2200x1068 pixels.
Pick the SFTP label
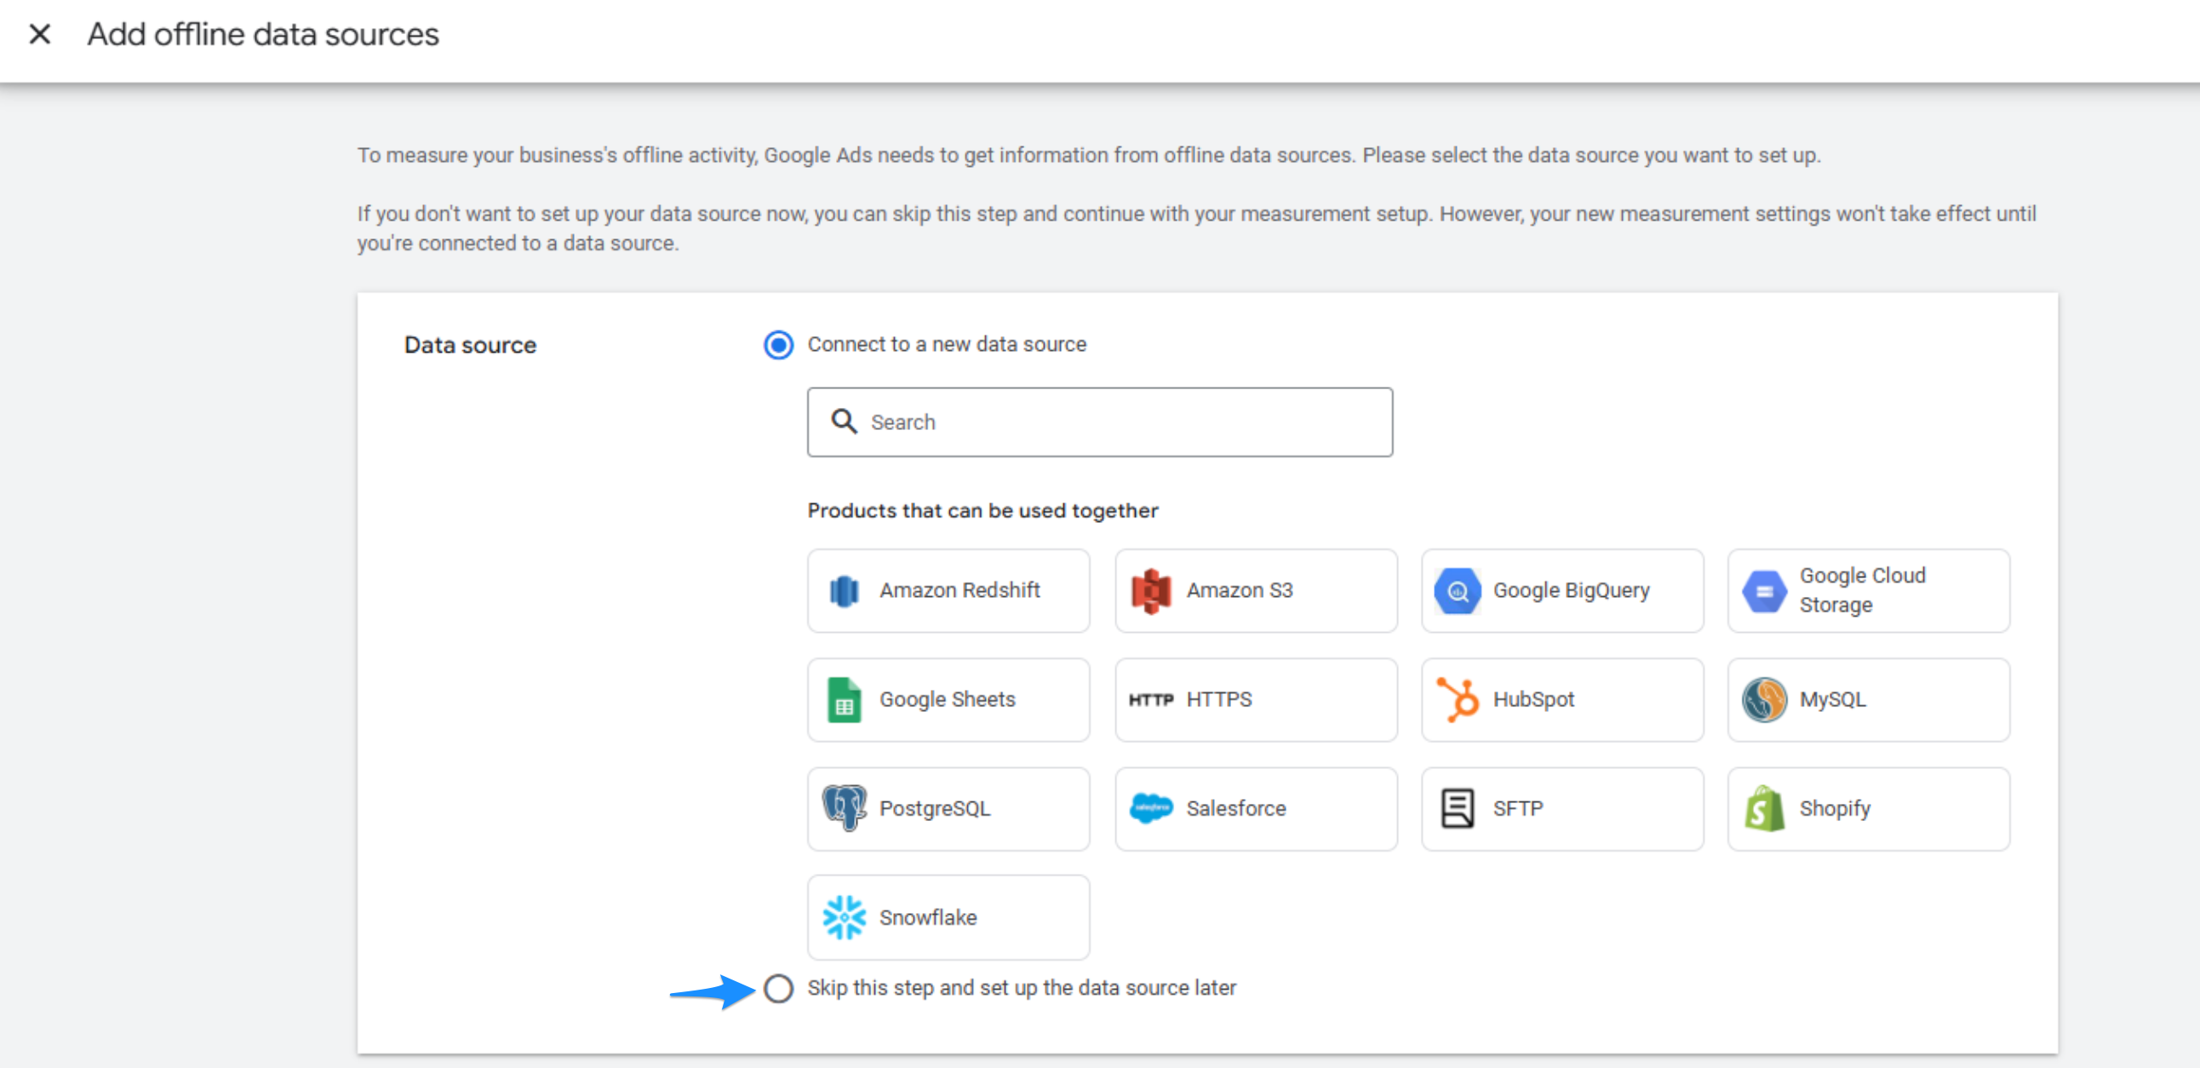coord(1518,808)
